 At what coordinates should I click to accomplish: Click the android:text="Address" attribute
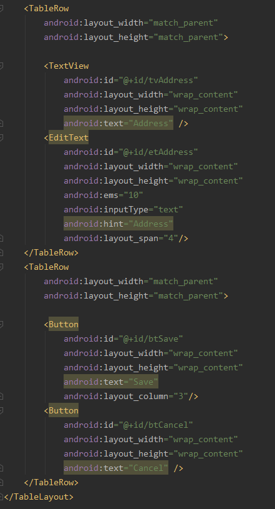coord(118,124)
